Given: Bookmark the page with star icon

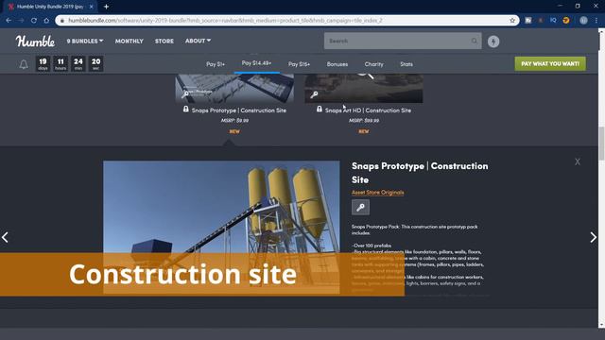Looking at the screenshot, I should (512, 21).
